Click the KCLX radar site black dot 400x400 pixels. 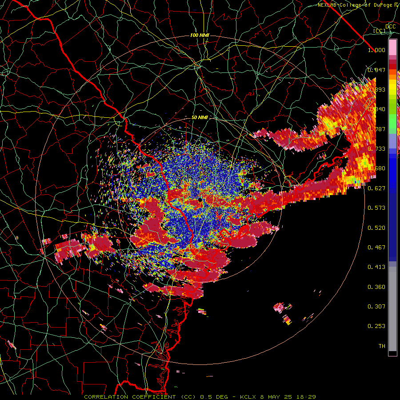200,200
